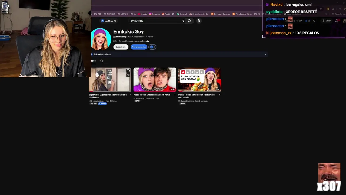Clear the emikukissoy search text
The image size is (346, 195).
pyautogui.click(x=182, y=21)
